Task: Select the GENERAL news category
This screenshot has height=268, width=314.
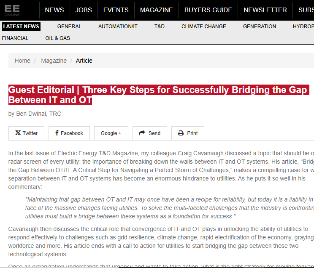Action: 69,27
